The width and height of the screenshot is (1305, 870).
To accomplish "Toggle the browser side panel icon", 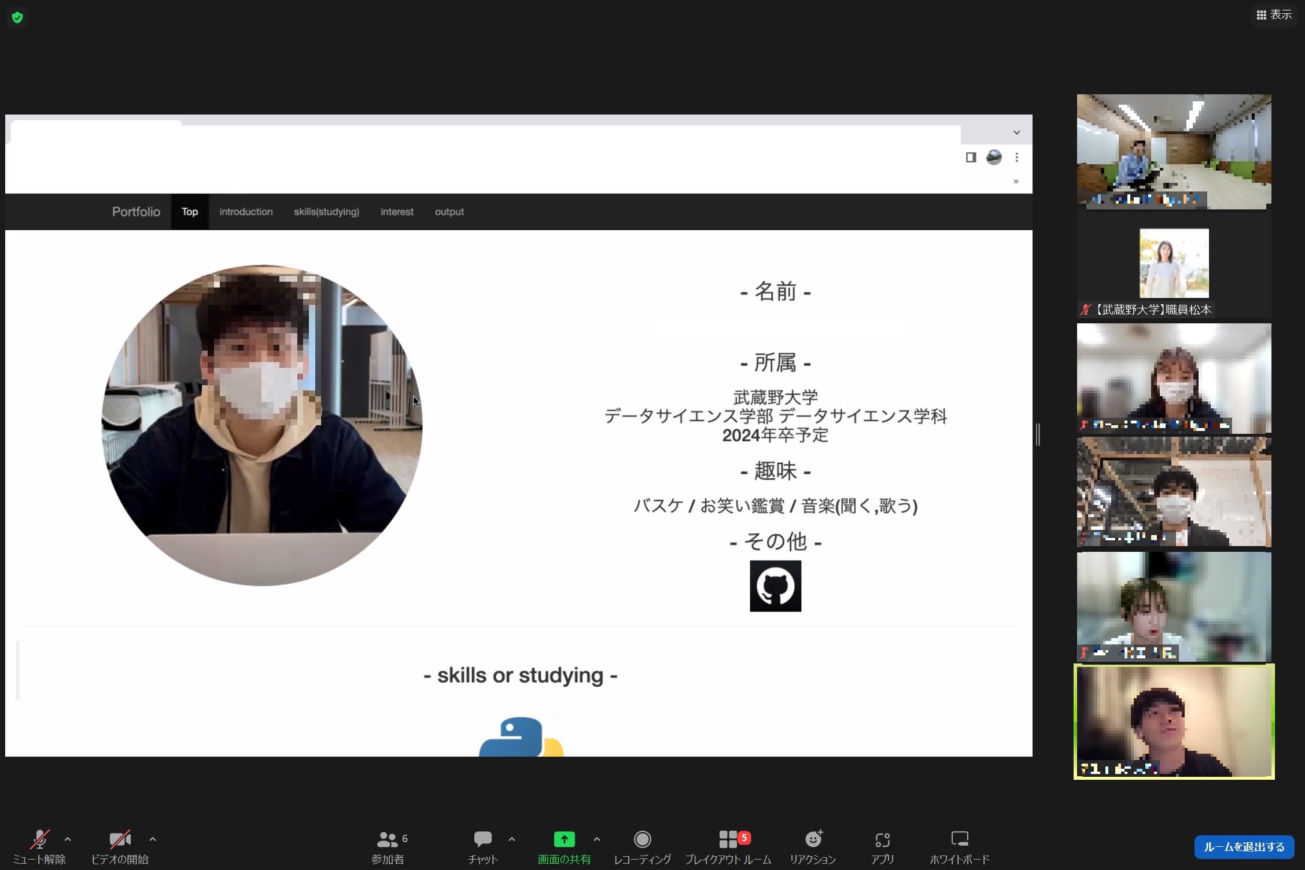I will pyautogui.click(x=970, y=157).
